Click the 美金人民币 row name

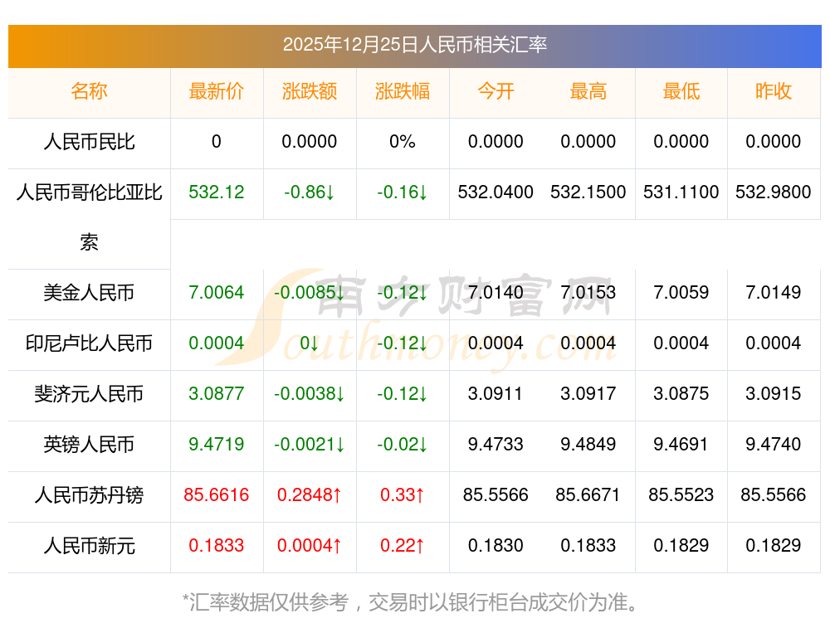(x=89, y=293)
